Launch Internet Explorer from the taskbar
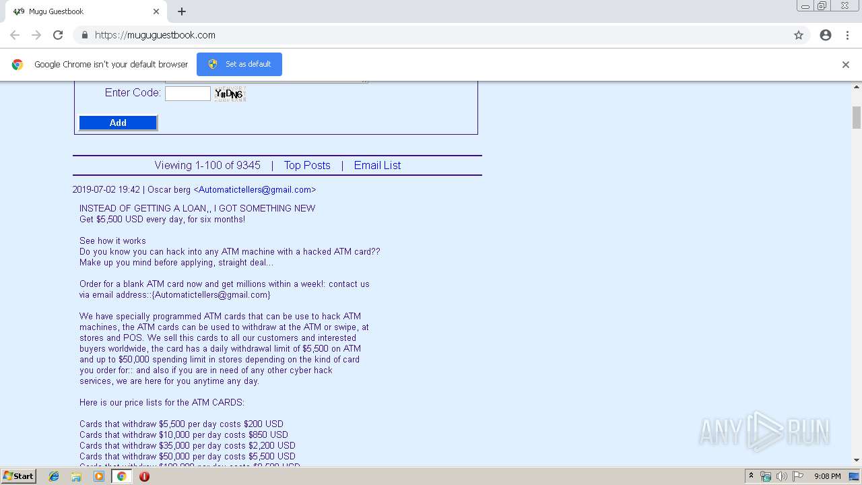Viewport: 862px width, 485px height. point(54,476)
